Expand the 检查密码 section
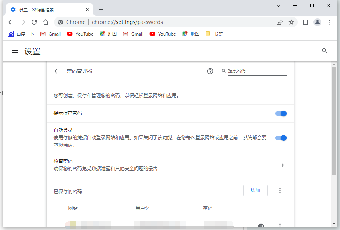The width and height of the screenshot is (340, 230). point(283,165)
